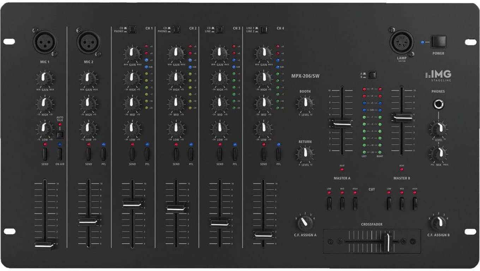Screen dimensions: 480x271
Task: Toggle the MASTER A HIGH cut switch
Action: (x=355, y=204)
